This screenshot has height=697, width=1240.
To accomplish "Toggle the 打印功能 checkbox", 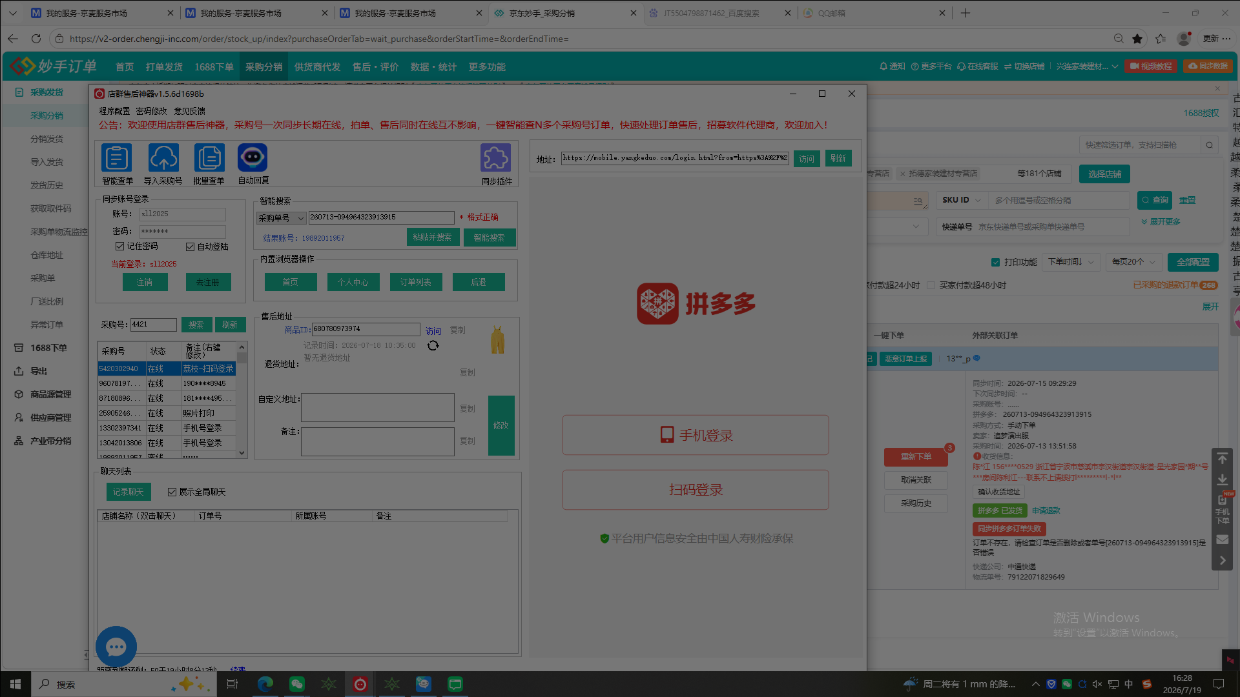I will [995, 262].
